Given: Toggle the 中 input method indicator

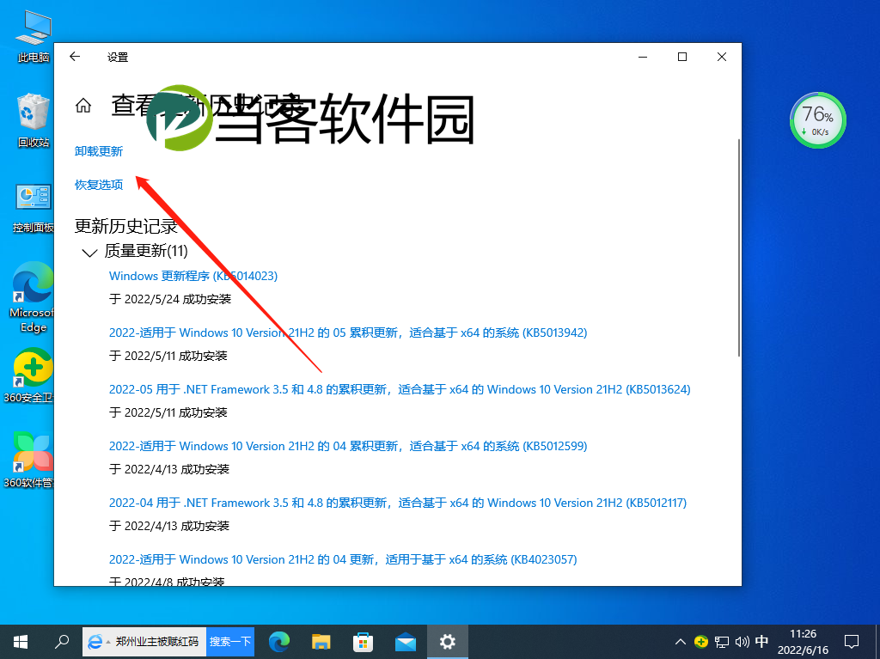Looking at the screenshot, I should point(761,641).
